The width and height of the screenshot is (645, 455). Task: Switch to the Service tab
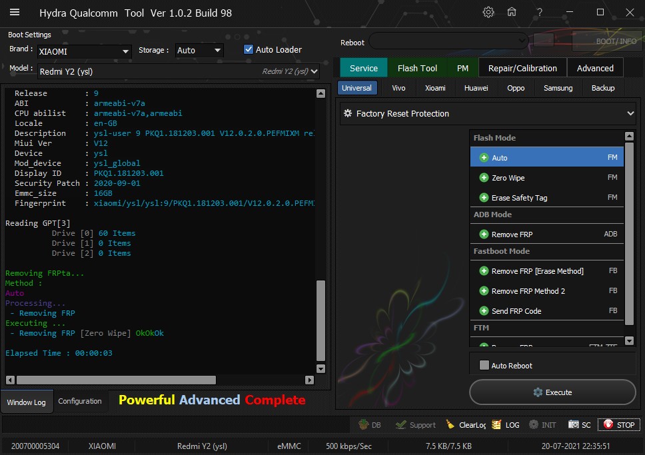364,68
